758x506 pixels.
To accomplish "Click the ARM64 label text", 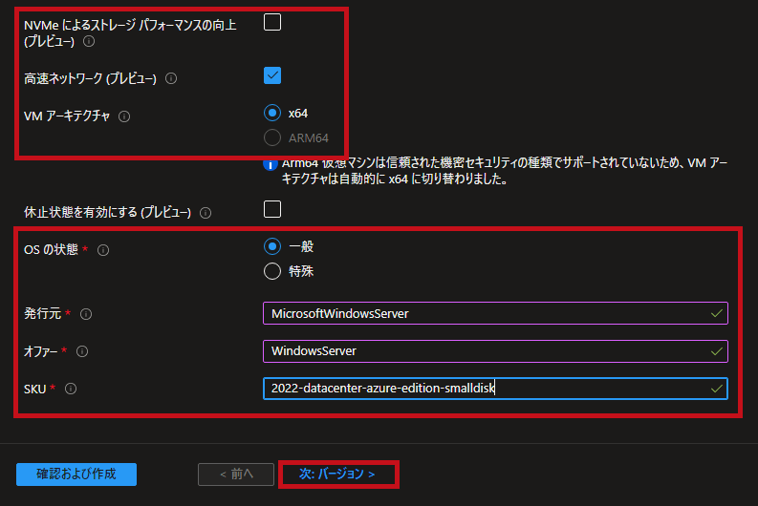I will [x=309, y=138].
